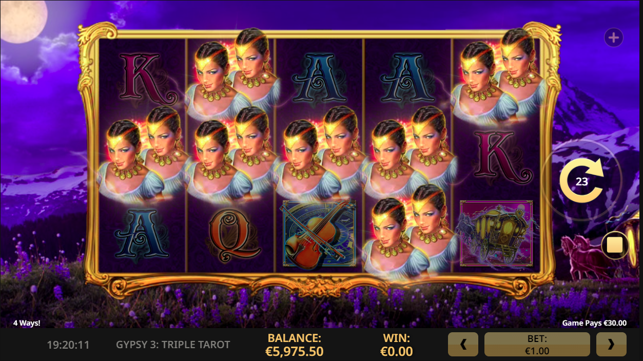Click the WIN €0.00 display
This screenshot has width=643, height=361.
pyautogui.click(x=396, y=345)
